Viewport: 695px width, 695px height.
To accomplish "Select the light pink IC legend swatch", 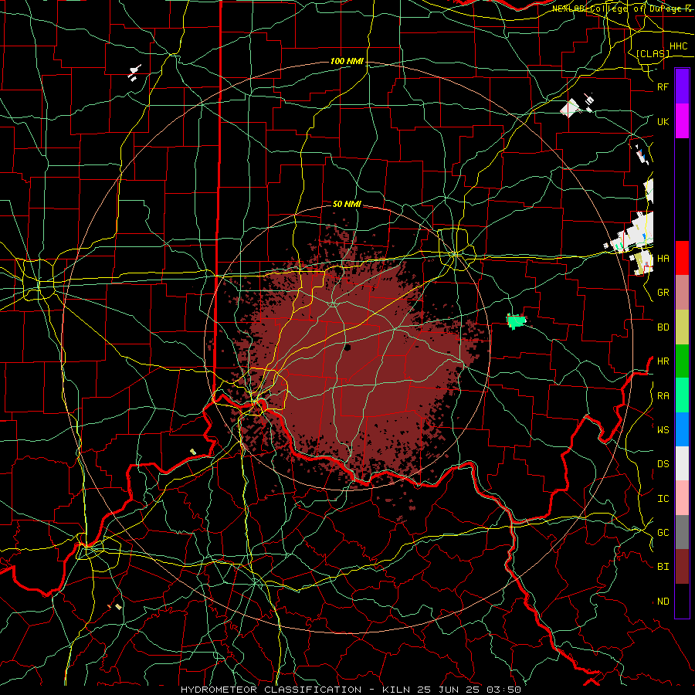I will click(x=682, y=498).
